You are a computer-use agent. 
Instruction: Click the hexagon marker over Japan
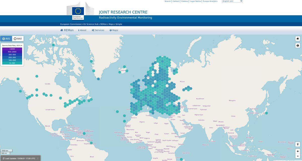pyautogui.click(x=267, y=113)
